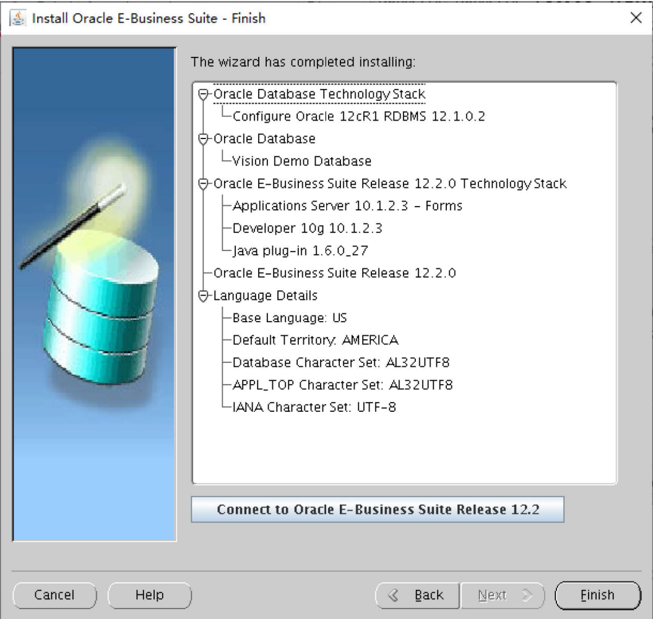Click Finish to exit the wizard
653x619 pixels.
click(598, 596)
